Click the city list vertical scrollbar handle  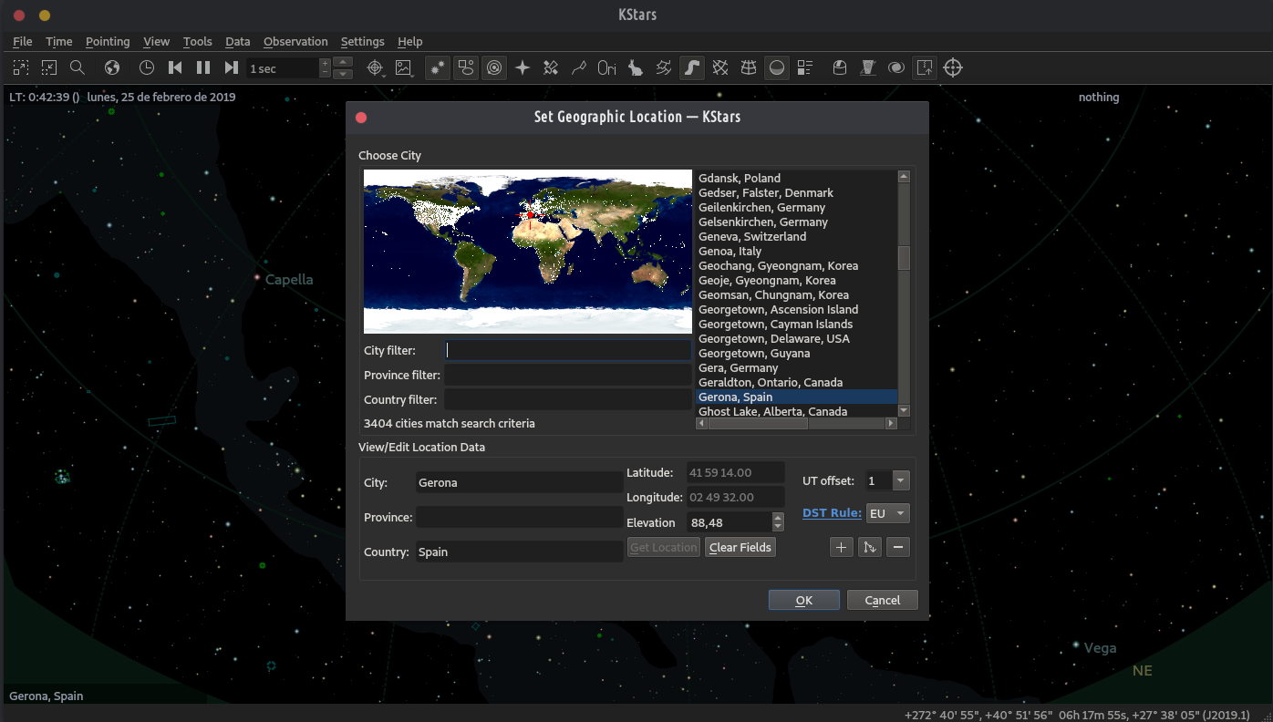[x=904, y=258]
